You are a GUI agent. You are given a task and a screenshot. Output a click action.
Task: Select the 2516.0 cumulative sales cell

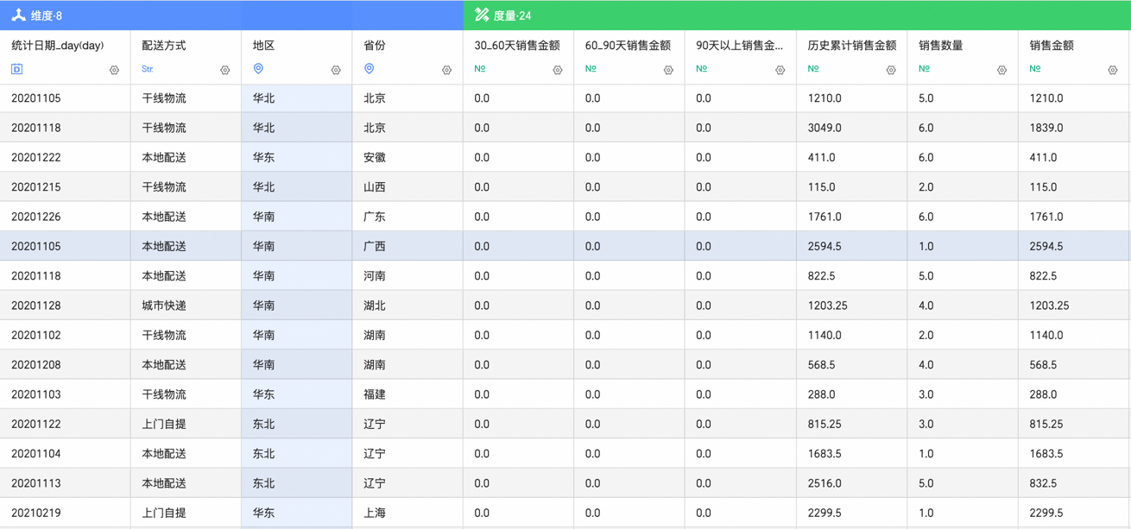pos(852,483)
